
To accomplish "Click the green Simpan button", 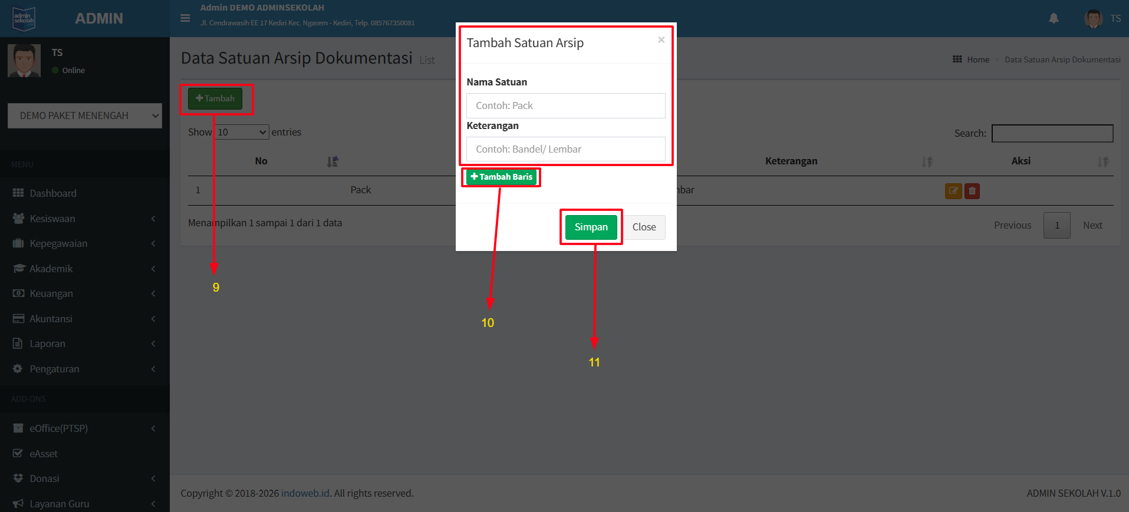I will [x=591, y=227].
